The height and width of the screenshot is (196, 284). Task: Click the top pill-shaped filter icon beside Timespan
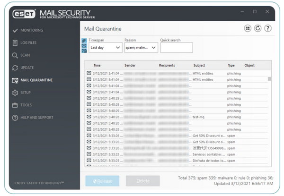(84, 40)
